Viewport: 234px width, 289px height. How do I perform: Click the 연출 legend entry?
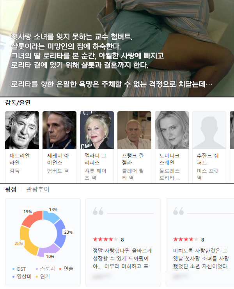[x=66, y=269]
